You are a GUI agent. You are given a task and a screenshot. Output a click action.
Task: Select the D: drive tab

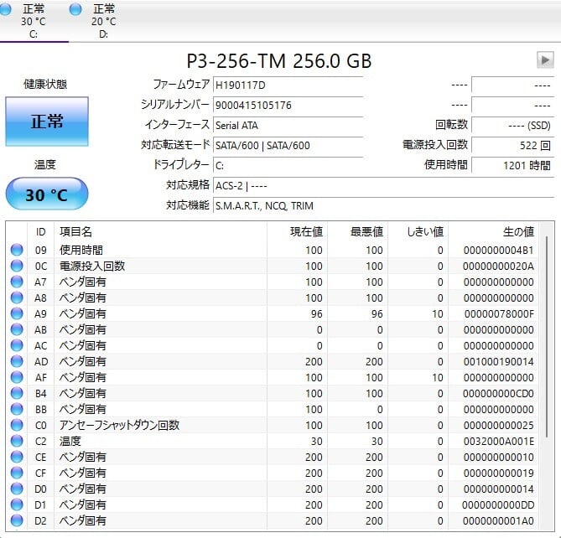pos(104,21)
